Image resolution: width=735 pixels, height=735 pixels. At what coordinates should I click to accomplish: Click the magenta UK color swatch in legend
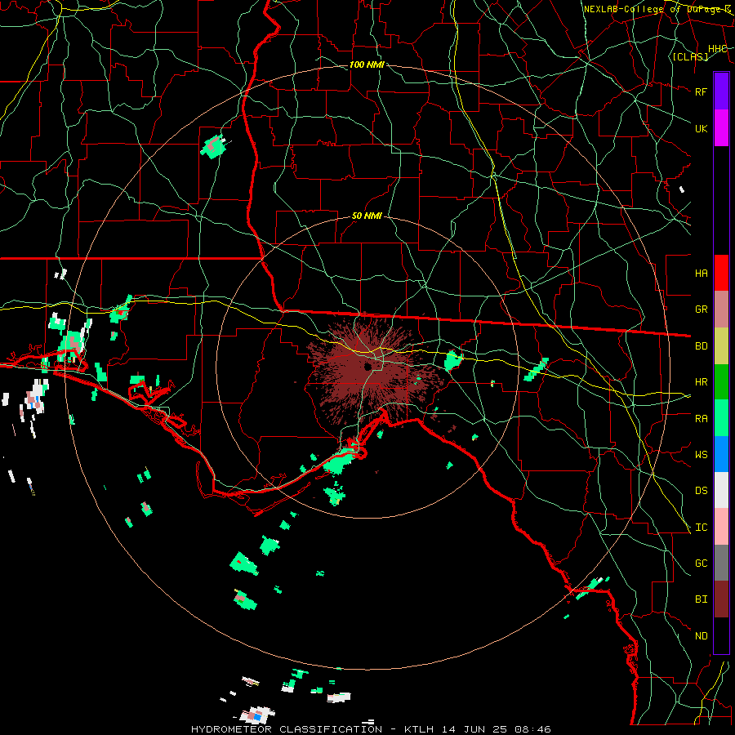721,128
